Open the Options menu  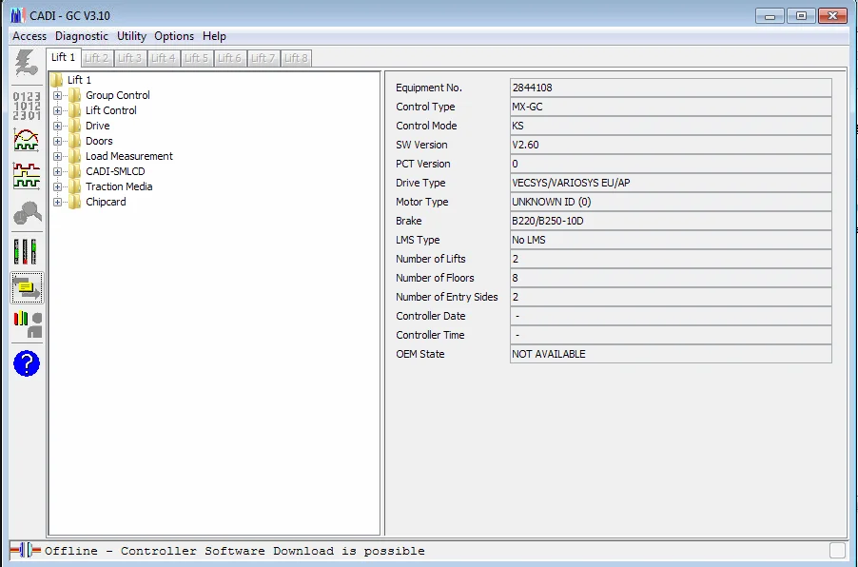coord(174,36)
